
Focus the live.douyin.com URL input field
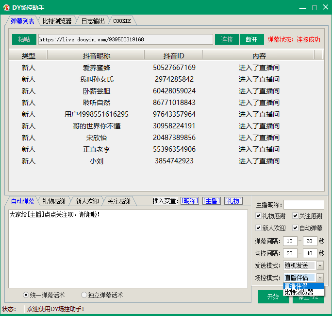pos(125,39)
